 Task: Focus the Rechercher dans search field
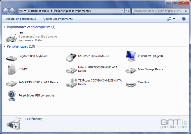click(x=158, y=11)
